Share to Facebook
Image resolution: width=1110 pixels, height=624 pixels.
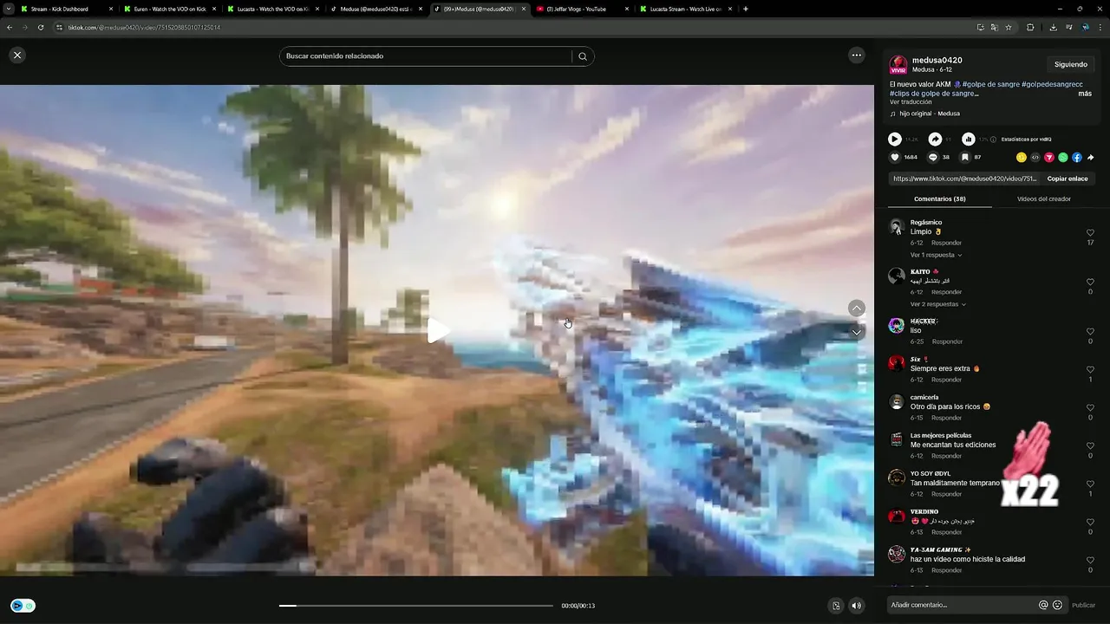coord(1077,158)
